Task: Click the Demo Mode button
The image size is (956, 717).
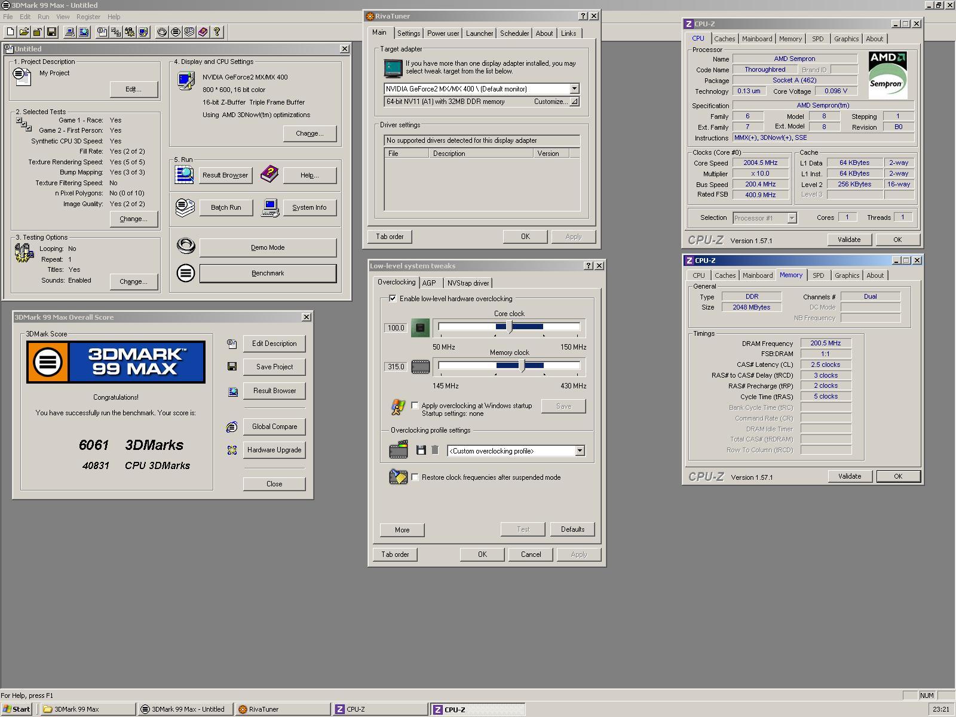Action: coord(268,247)
